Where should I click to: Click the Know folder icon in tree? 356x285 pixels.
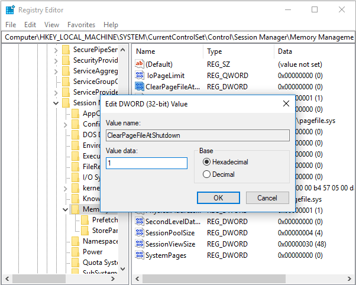tap(75, 199)
